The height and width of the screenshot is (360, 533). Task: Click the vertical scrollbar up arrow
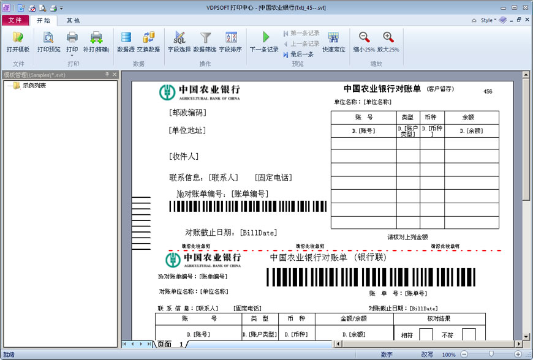[x=526, y=74]
